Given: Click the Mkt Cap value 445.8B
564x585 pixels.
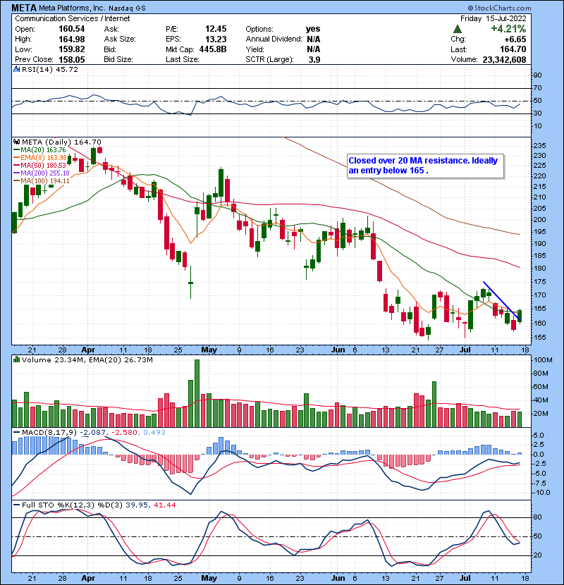Looking at the screenshot, I should pyautogui.click(x=213, y=49).
